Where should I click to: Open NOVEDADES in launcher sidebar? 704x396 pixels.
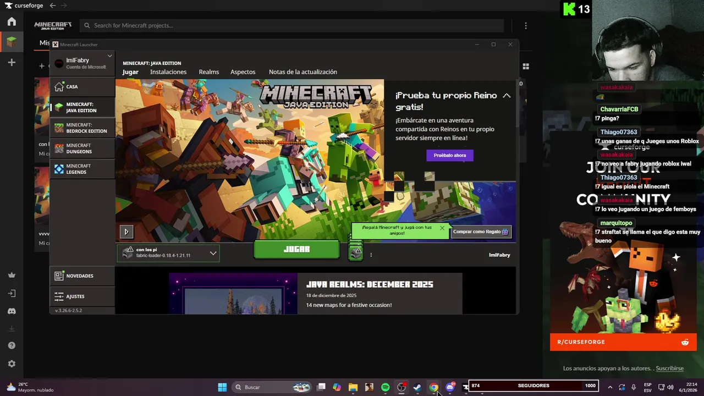pos(82,276)
